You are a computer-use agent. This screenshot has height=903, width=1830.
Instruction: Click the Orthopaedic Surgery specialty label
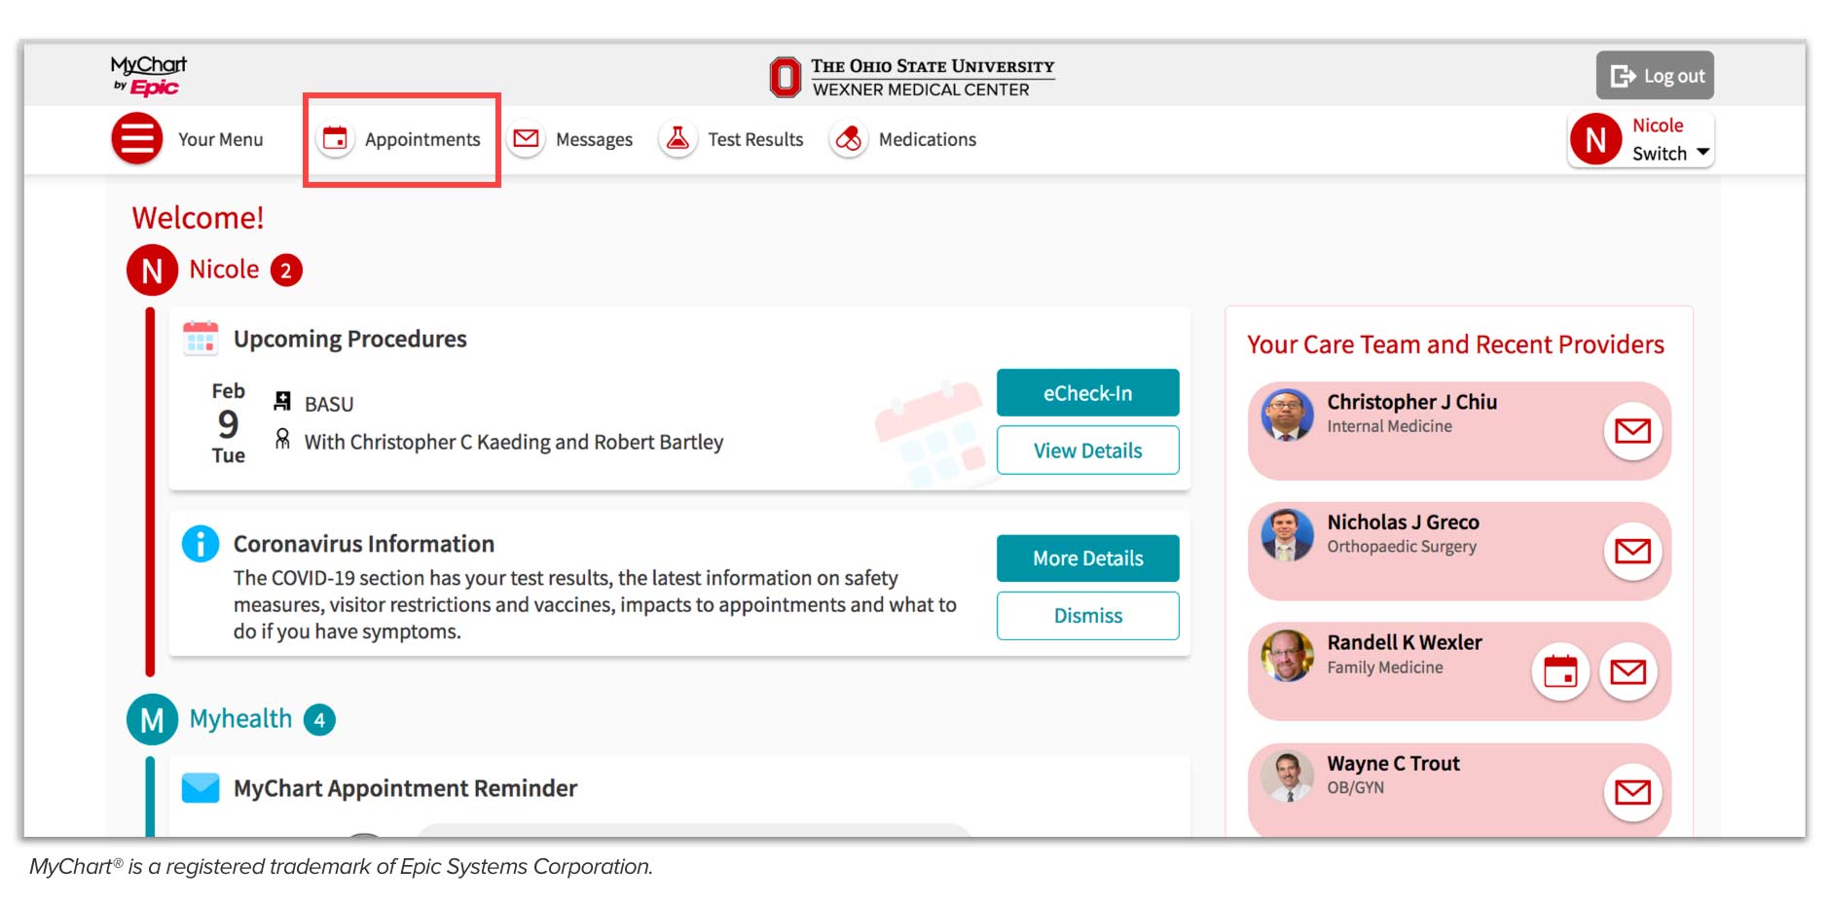[1401, 547]
